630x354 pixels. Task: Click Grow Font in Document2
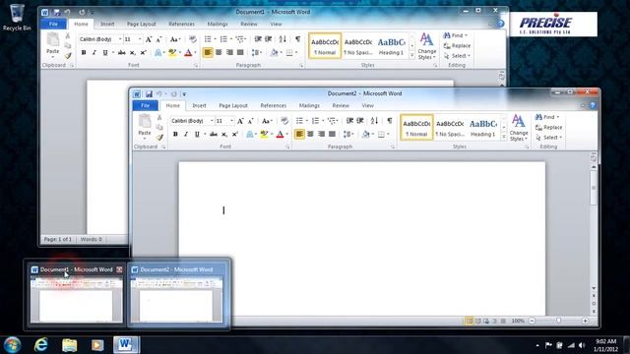(240, 121)
